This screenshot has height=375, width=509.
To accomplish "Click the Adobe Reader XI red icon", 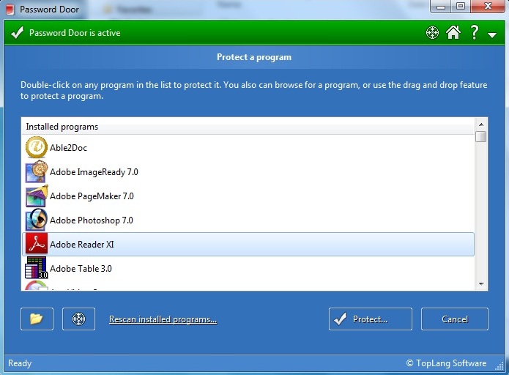I will pyautogui.click(x=37, y=244).
